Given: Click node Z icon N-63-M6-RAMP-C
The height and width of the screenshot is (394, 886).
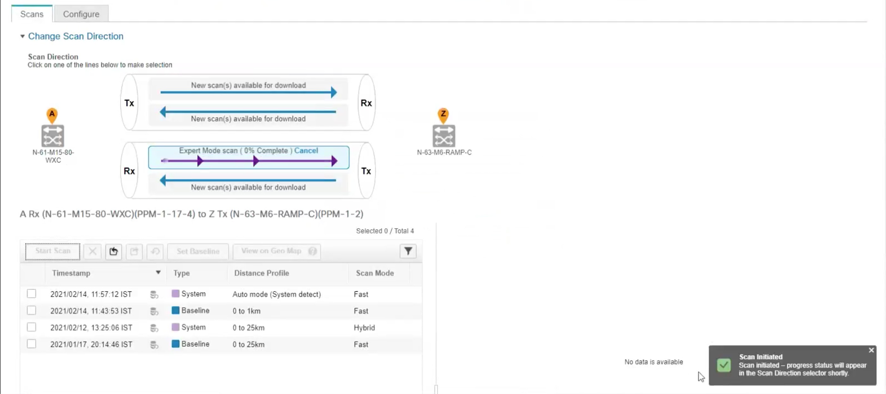Looking at the screenshot, I should [444, 136].
